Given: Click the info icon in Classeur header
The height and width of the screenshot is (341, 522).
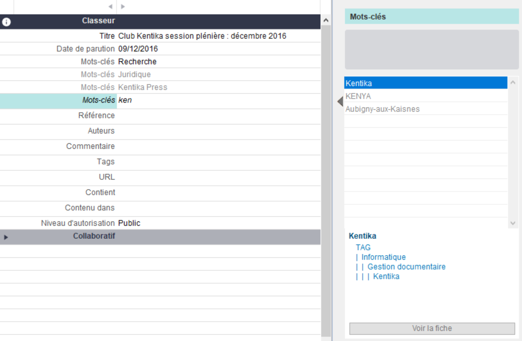Looking at the screenshot, I should coord(6,22).
